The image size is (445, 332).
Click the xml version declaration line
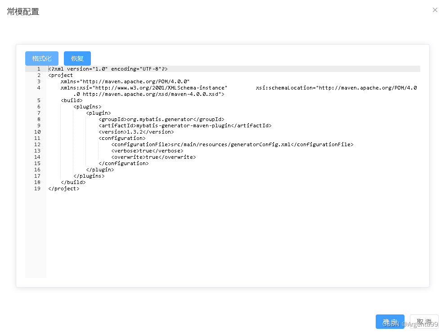coord(108,69)
